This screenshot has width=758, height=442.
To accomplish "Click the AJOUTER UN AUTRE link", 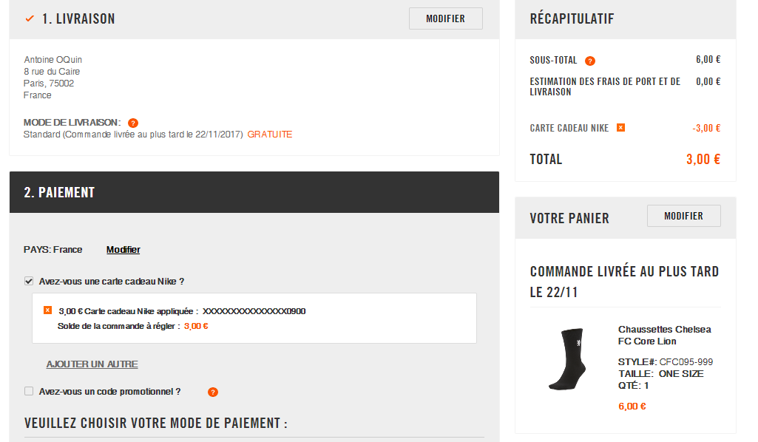I will point(92,364).
